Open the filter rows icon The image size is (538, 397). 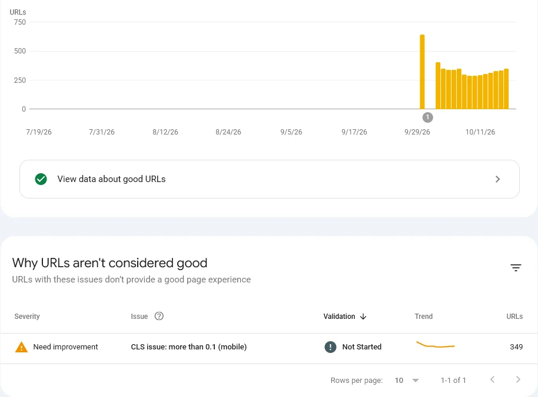(x=516, y=268)
